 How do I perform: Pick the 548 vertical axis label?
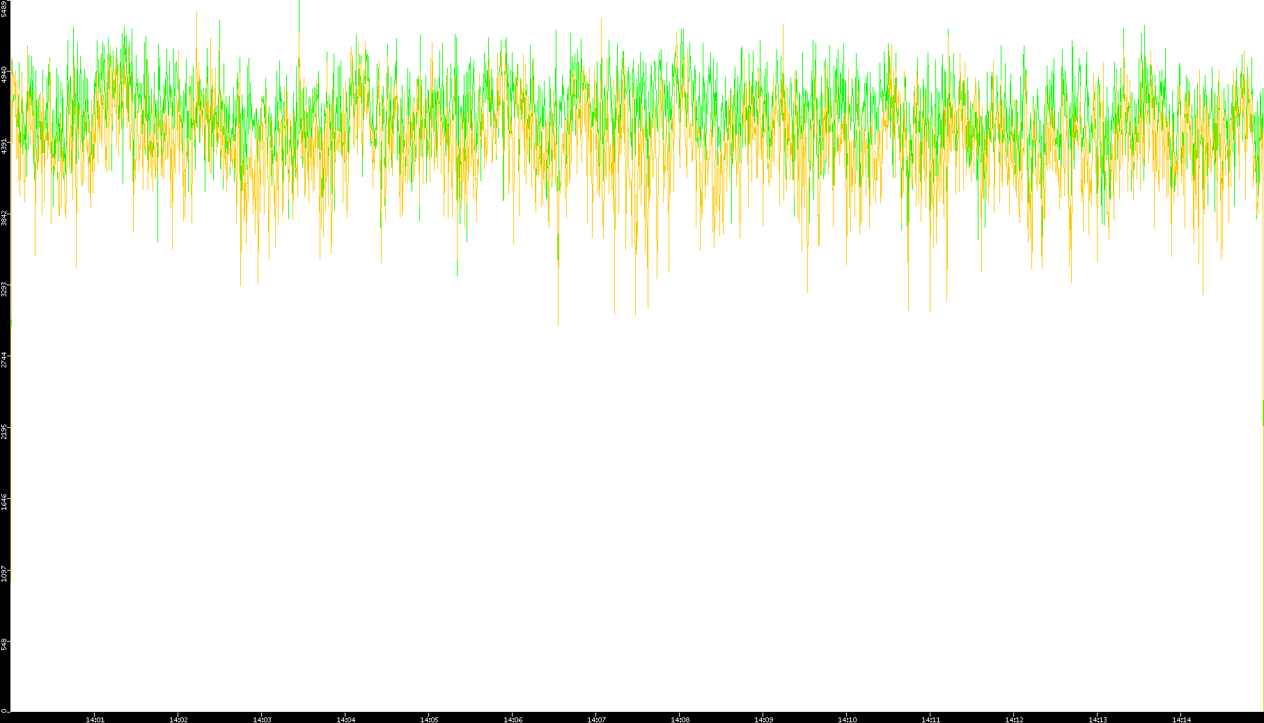click(4, 645)
